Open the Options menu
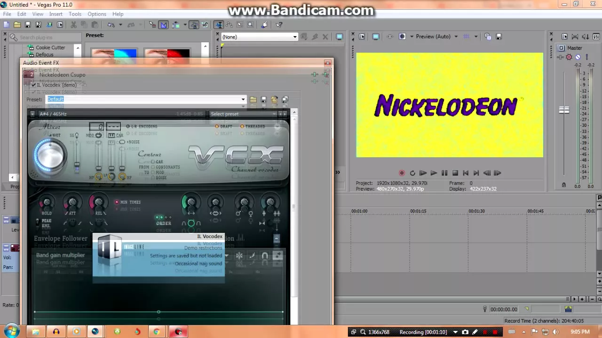 coord(97,14)
